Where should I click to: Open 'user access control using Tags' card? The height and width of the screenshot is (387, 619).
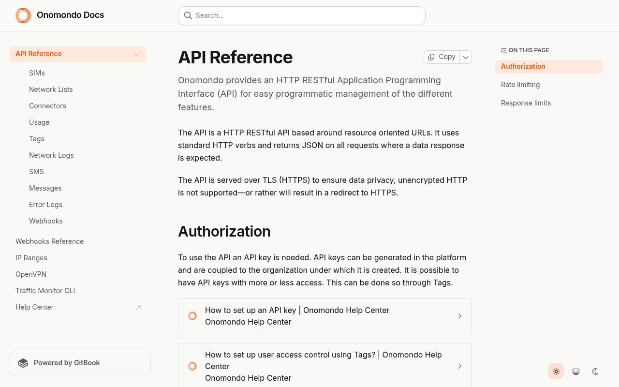coord(325,366)
